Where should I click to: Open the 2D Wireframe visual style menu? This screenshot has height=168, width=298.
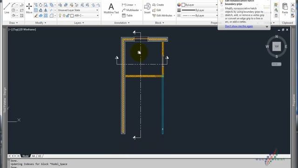(27, 29)
